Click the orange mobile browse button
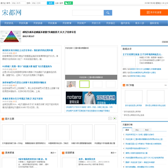The image size is (168, 168). pyautogui.click(x=154, y=13)
